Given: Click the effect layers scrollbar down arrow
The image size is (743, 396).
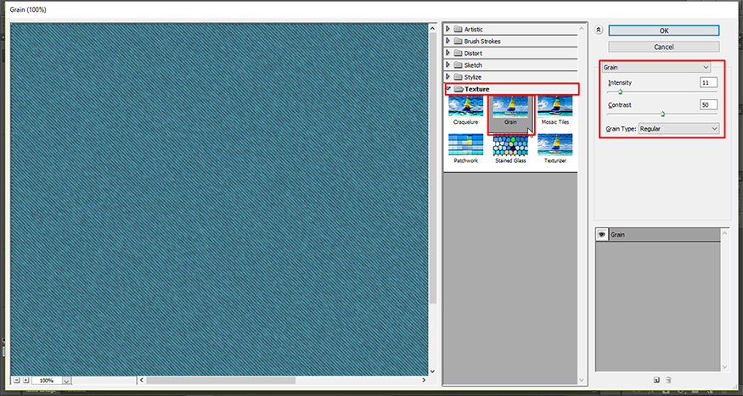Looking at the screenshot, I should (725, 367).
